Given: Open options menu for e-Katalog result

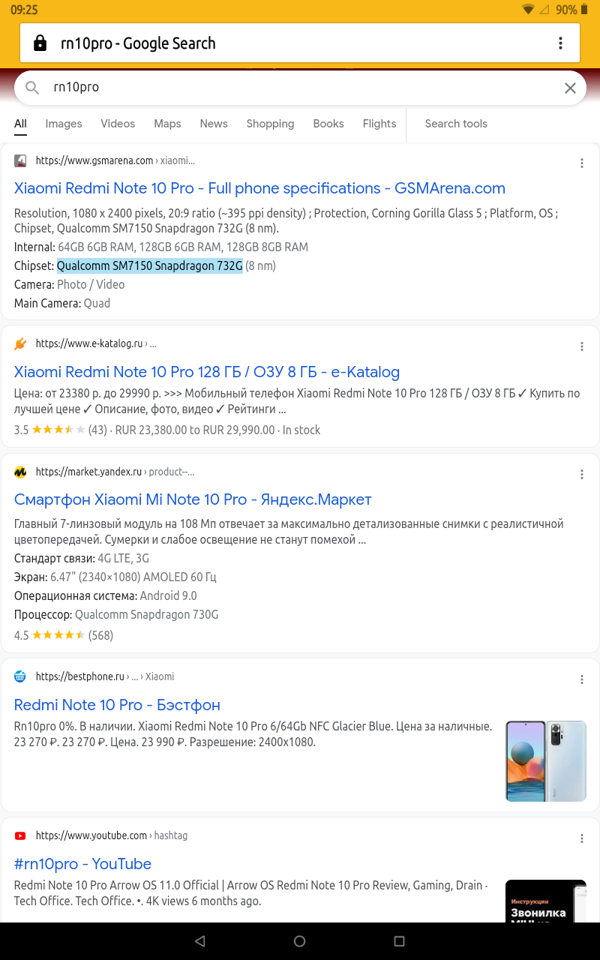Looking at the screenshot, I should point(582,346).
